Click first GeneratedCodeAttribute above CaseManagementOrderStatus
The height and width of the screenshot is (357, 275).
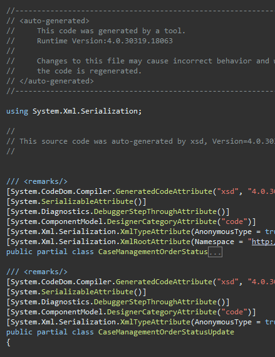164,191
